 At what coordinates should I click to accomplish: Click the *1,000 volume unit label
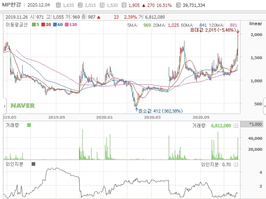pyautogui.click(x=252, y=124)
